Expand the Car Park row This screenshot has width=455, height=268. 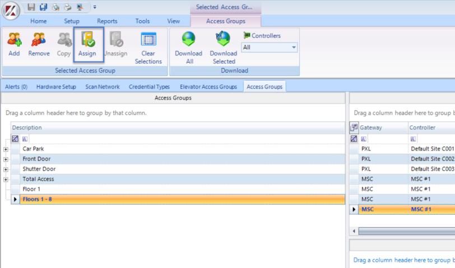tap(6, 149)
